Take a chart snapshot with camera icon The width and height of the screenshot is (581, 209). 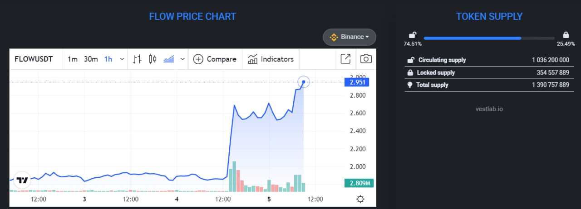coord(366,59)
